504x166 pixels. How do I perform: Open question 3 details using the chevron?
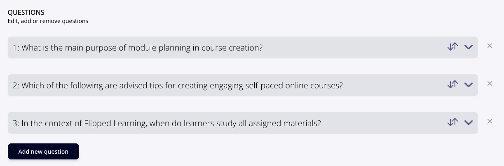468,123
